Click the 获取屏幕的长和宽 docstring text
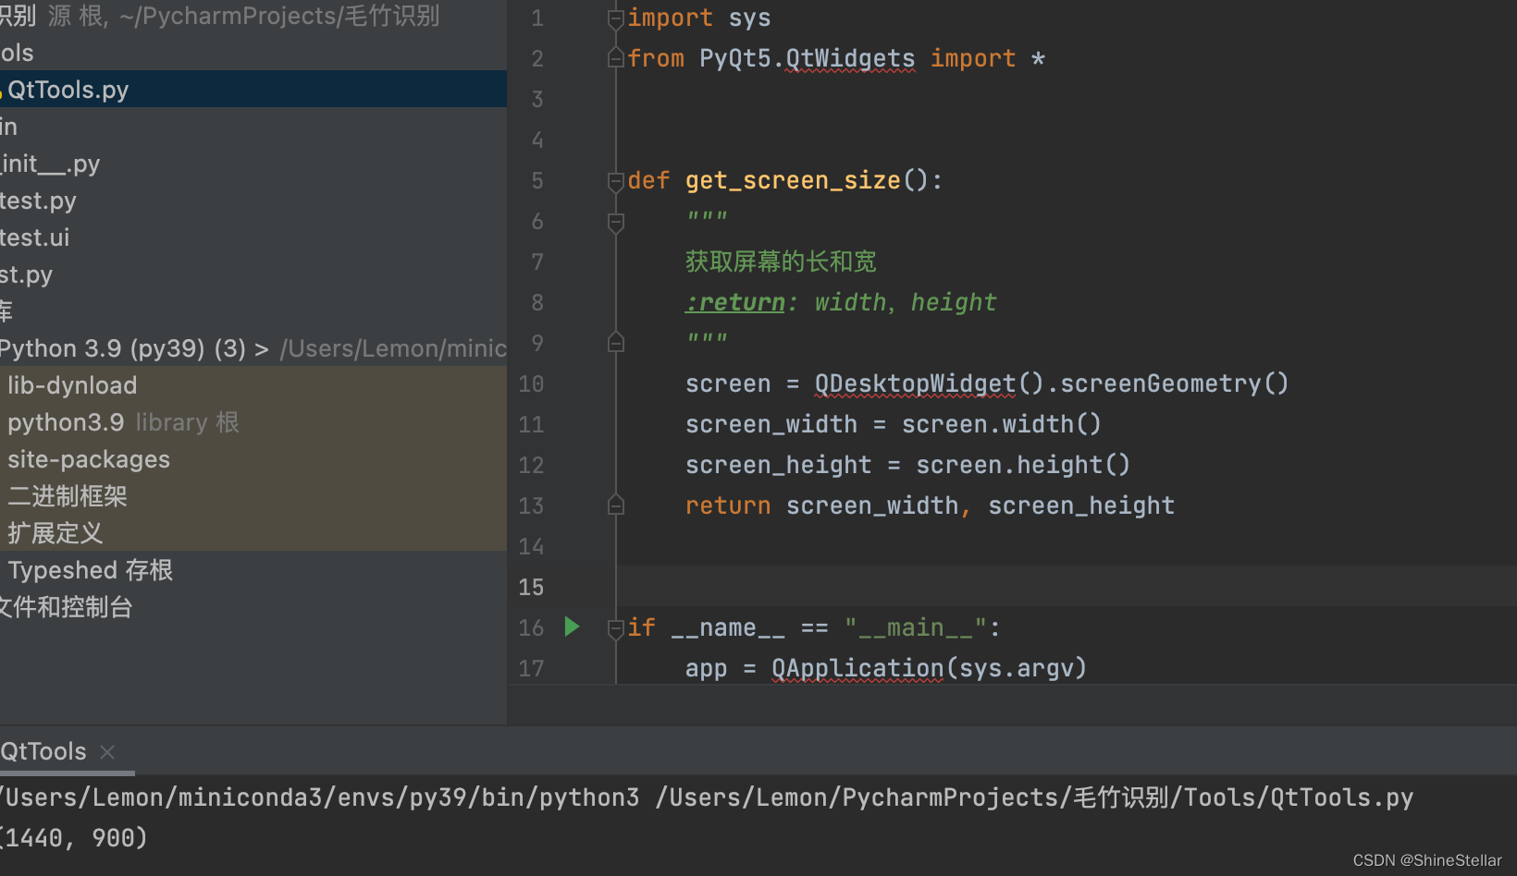This screenshot has height=876, width=1517. (781, 262)
